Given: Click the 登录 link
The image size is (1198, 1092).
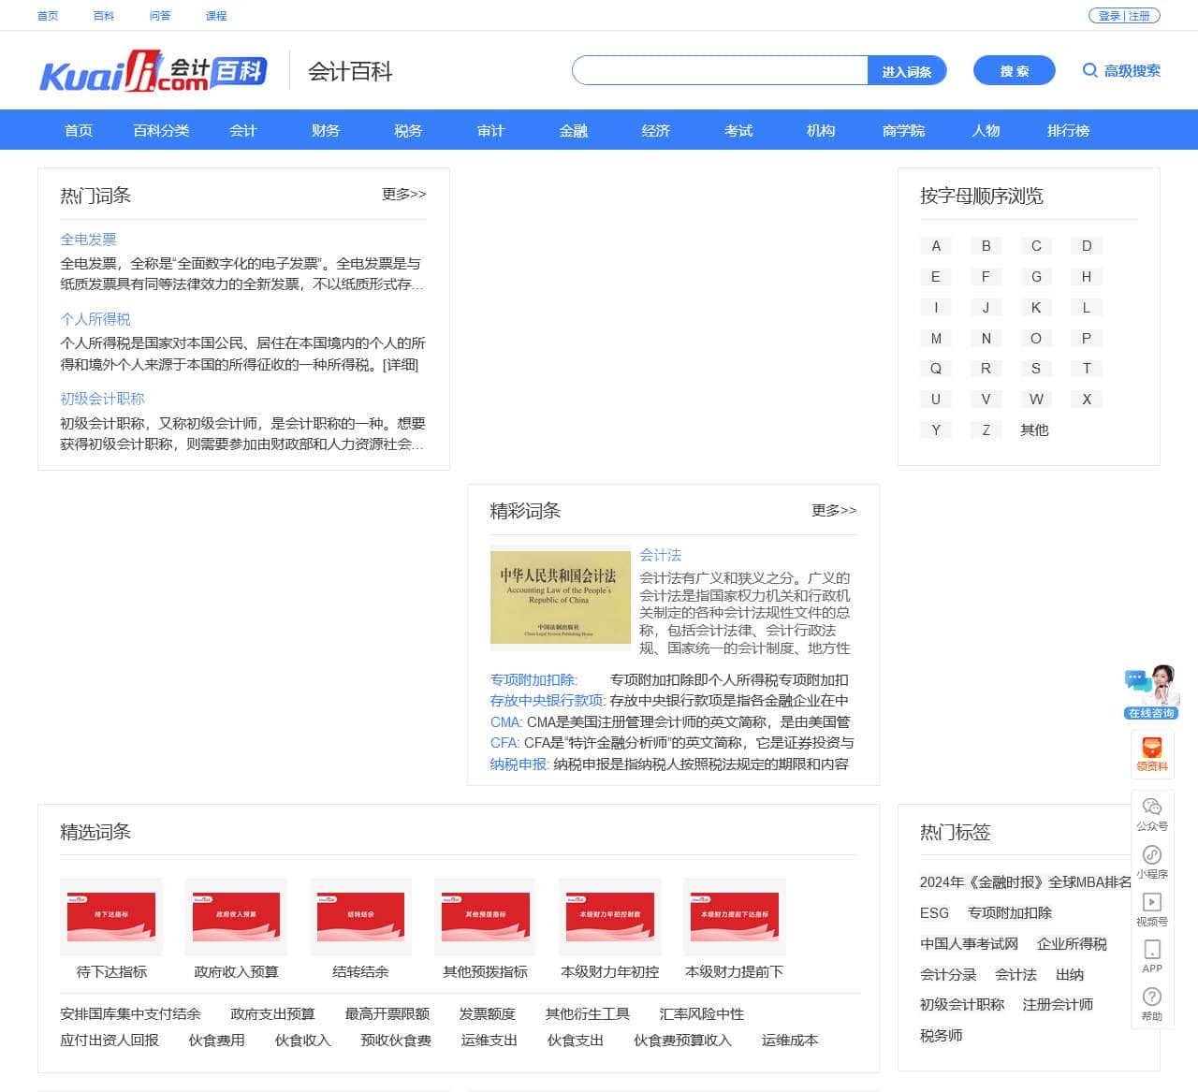Looking at the screenshot, I should (x=1110, y=16).
